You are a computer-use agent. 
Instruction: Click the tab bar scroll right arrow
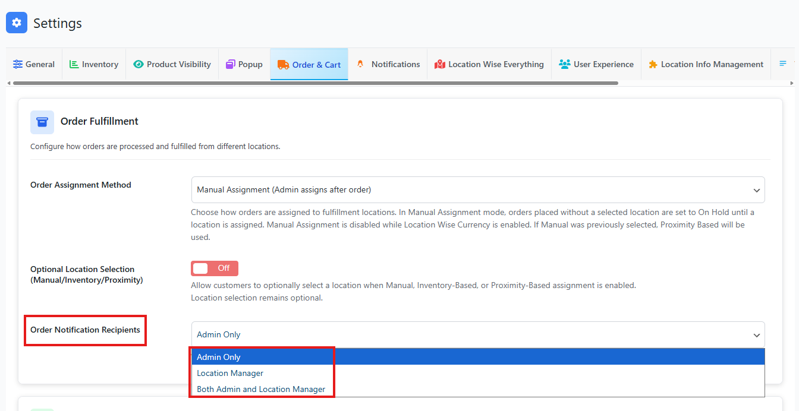[792, 83]
